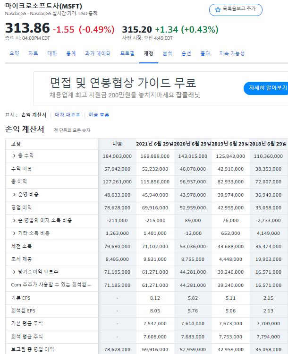Select 손익 계산서 view
The image size is (288, 354).
(x=34, y=115)
